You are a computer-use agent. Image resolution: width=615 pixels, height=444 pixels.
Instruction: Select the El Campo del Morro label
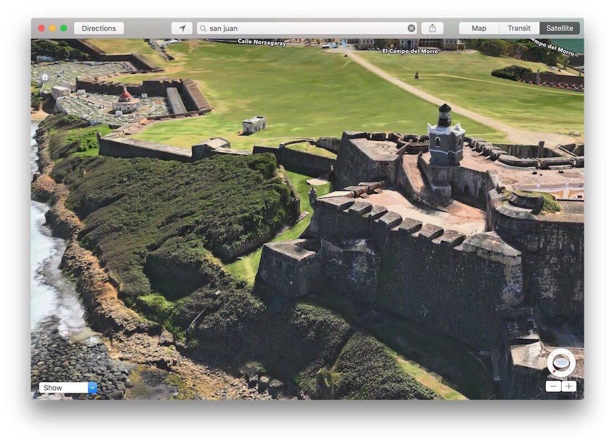[x=410, y=51]
